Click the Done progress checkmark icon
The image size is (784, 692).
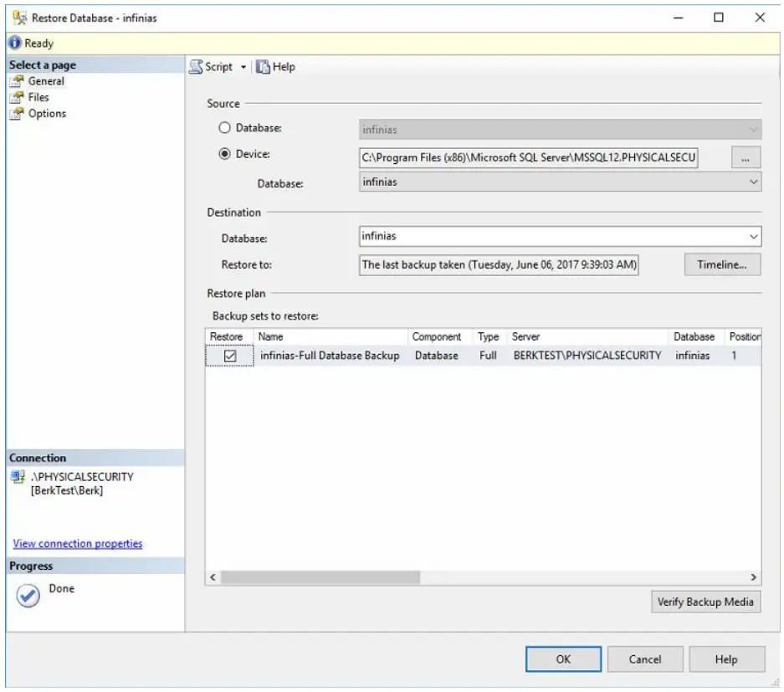[28, 595]
